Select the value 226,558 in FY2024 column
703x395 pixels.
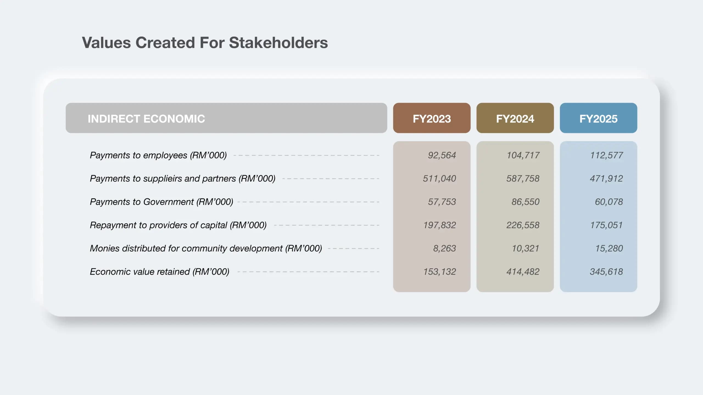tap(523, 225)
